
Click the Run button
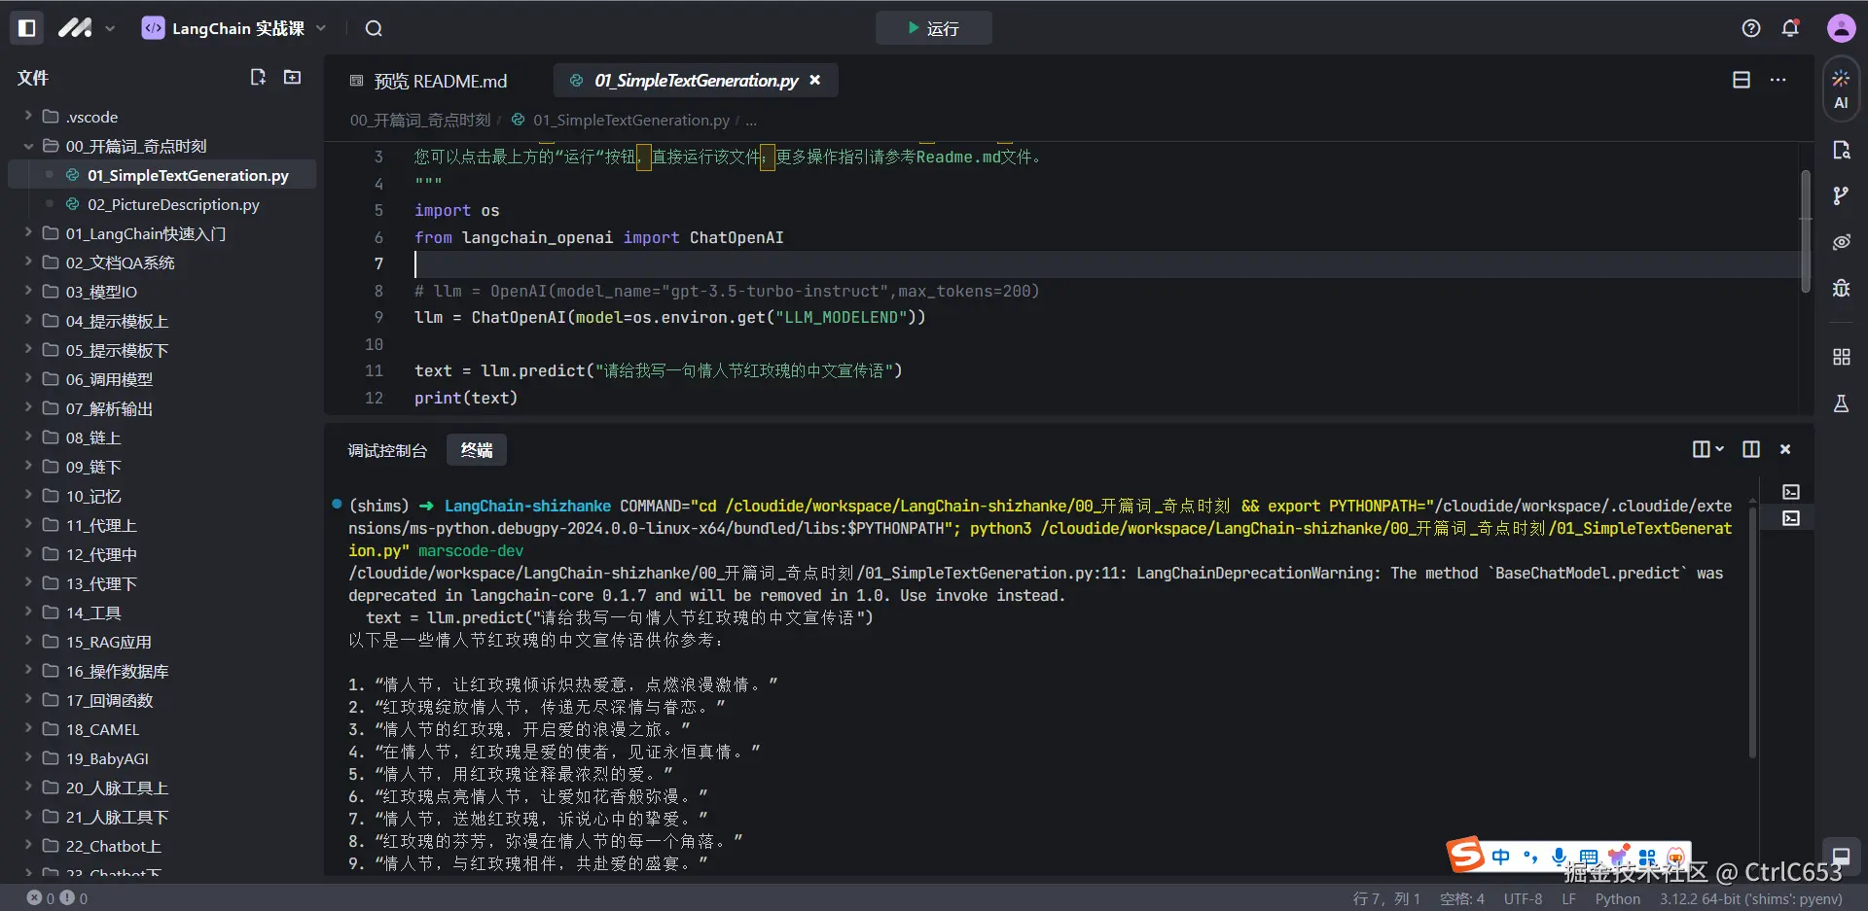tap(933, 28)
